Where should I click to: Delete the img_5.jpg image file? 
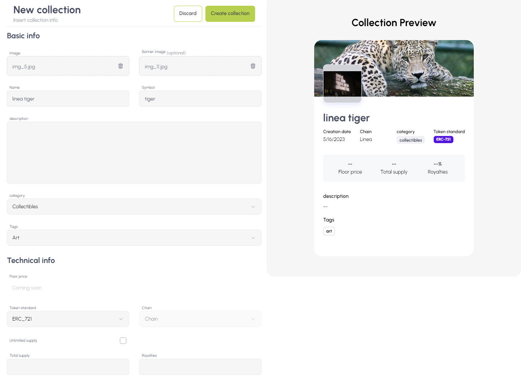121,66
